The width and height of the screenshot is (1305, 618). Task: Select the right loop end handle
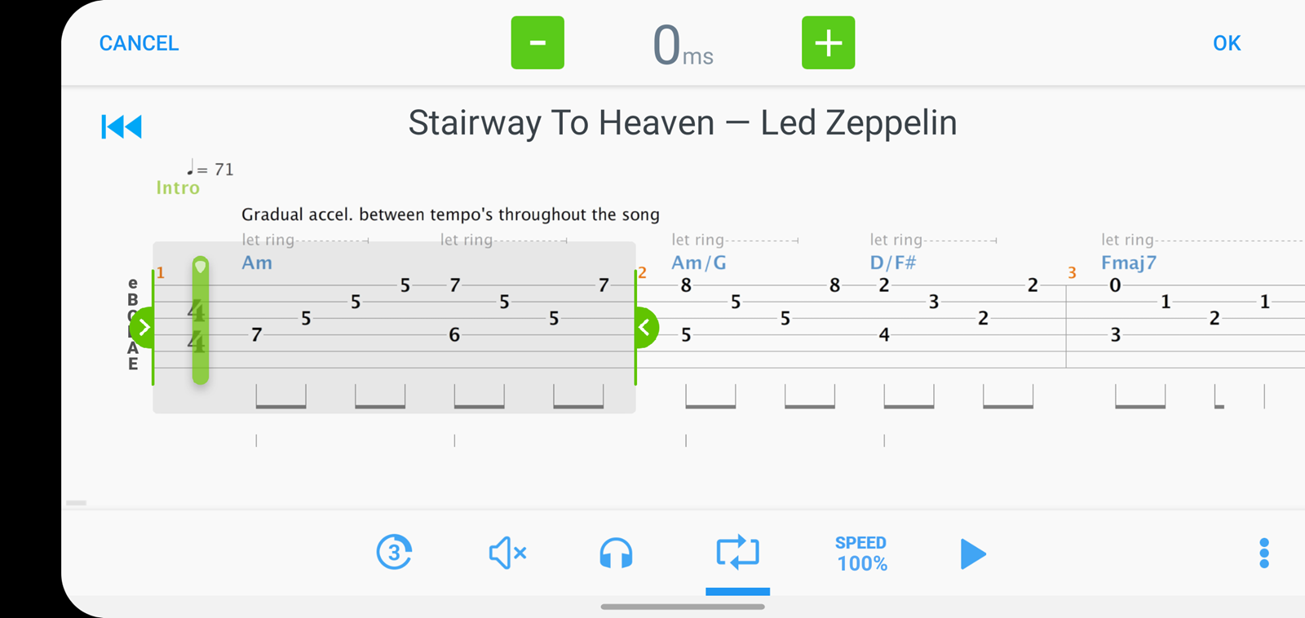[x=645, y=328]
